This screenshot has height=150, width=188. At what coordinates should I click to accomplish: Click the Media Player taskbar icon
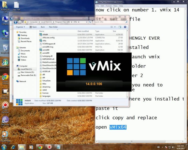31,147
